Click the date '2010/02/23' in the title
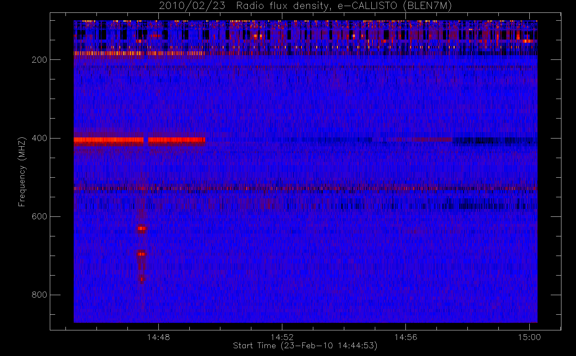This screenshot has width=576, height=356. [x=192, y=6]
